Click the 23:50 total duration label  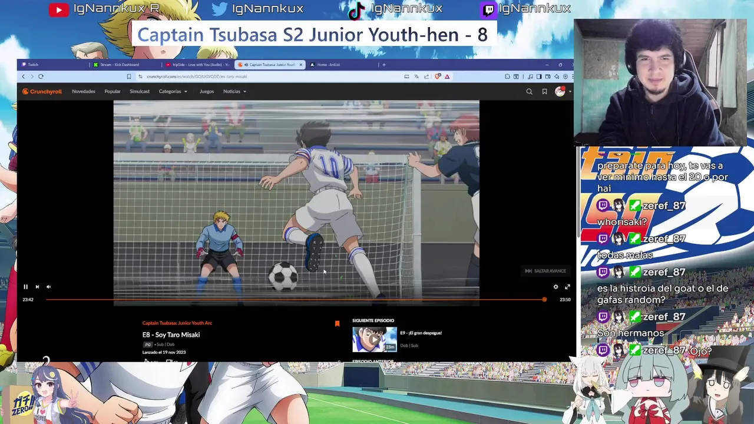click(x=565, y=300)
